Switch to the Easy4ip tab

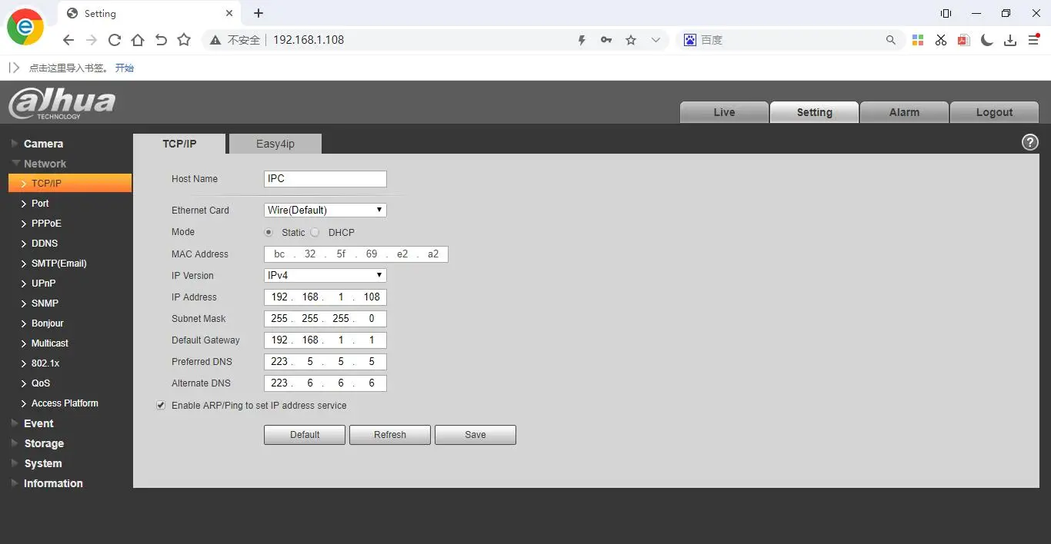click(275, 144)
